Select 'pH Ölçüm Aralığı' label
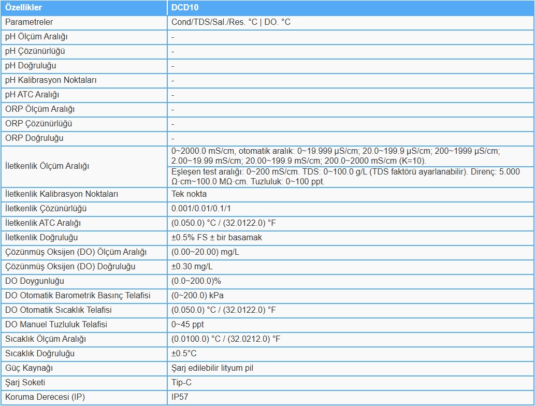This screenshot has width=535, height=406. 36,36
